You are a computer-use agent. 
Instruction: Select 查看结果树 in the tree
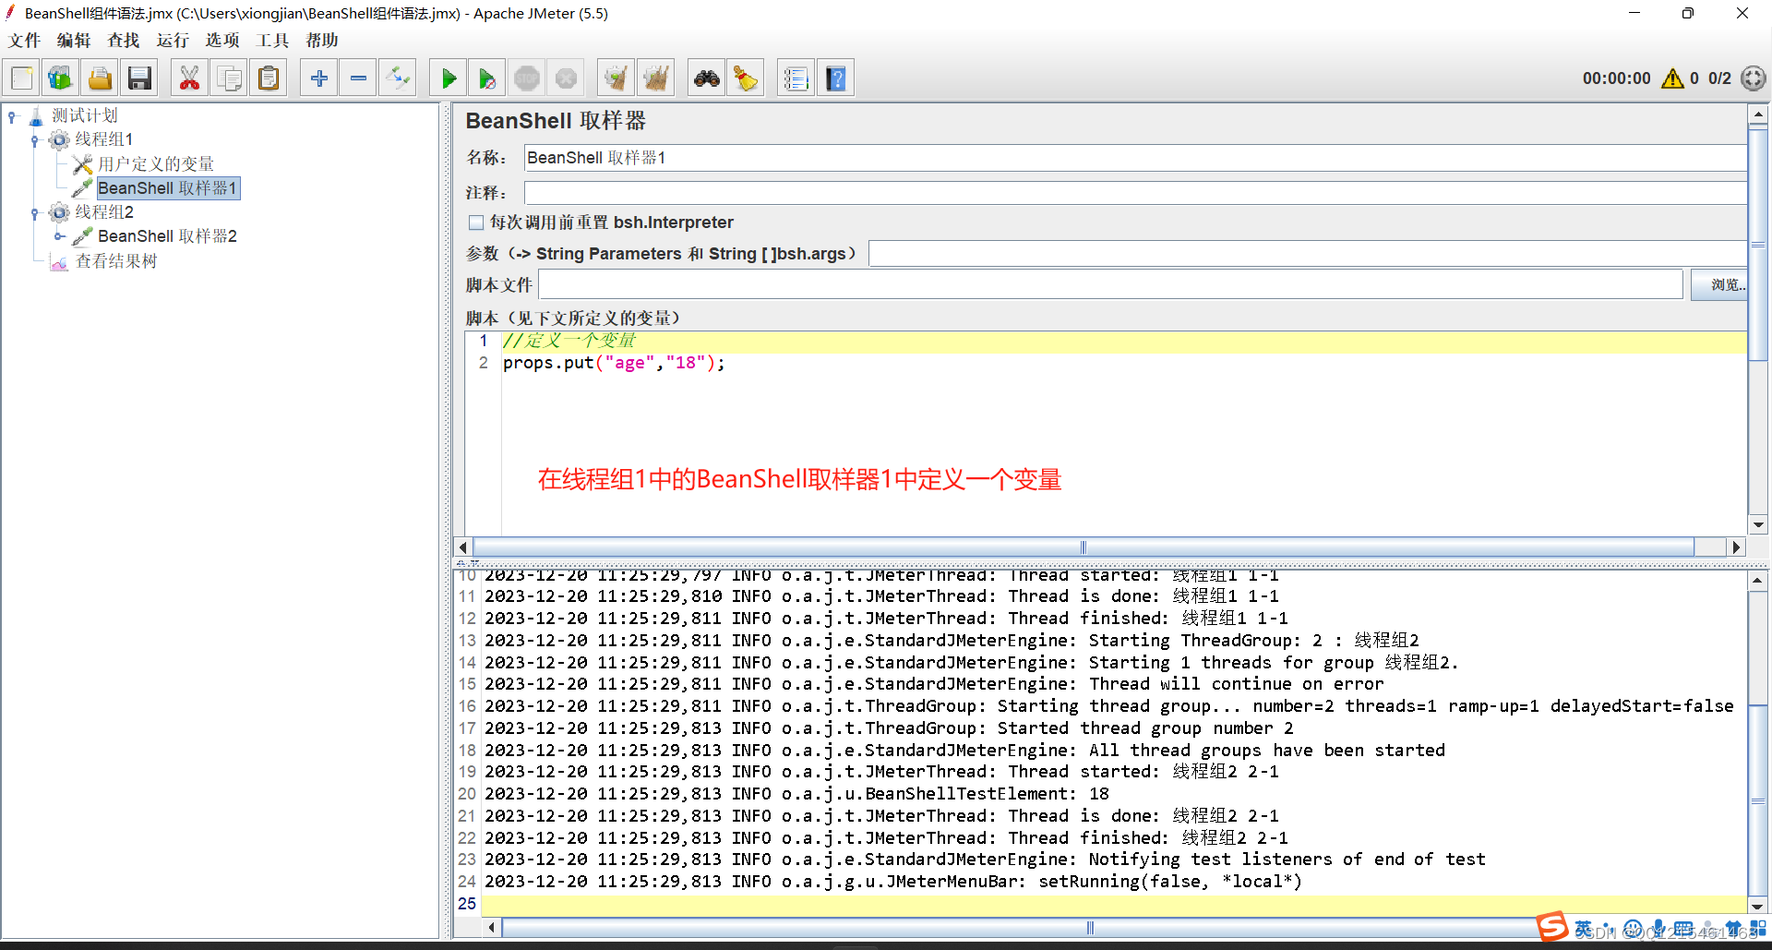(x=116, y=261)
